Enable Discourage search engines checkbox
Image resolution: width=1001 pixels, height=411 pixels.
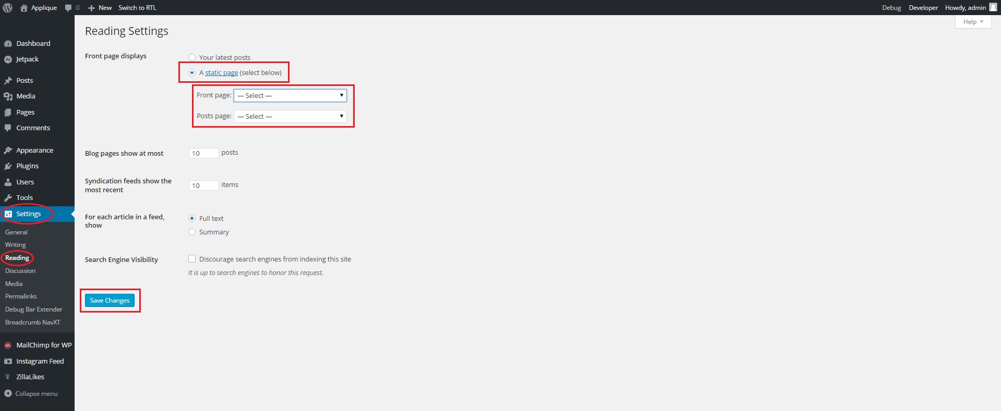coord(192,259)
